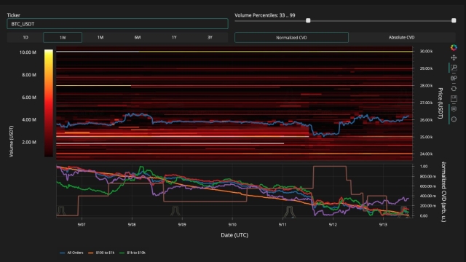Click the 9/13 date tick label
The width and height of the screenshot is (466, 262).
coord(383,225)
